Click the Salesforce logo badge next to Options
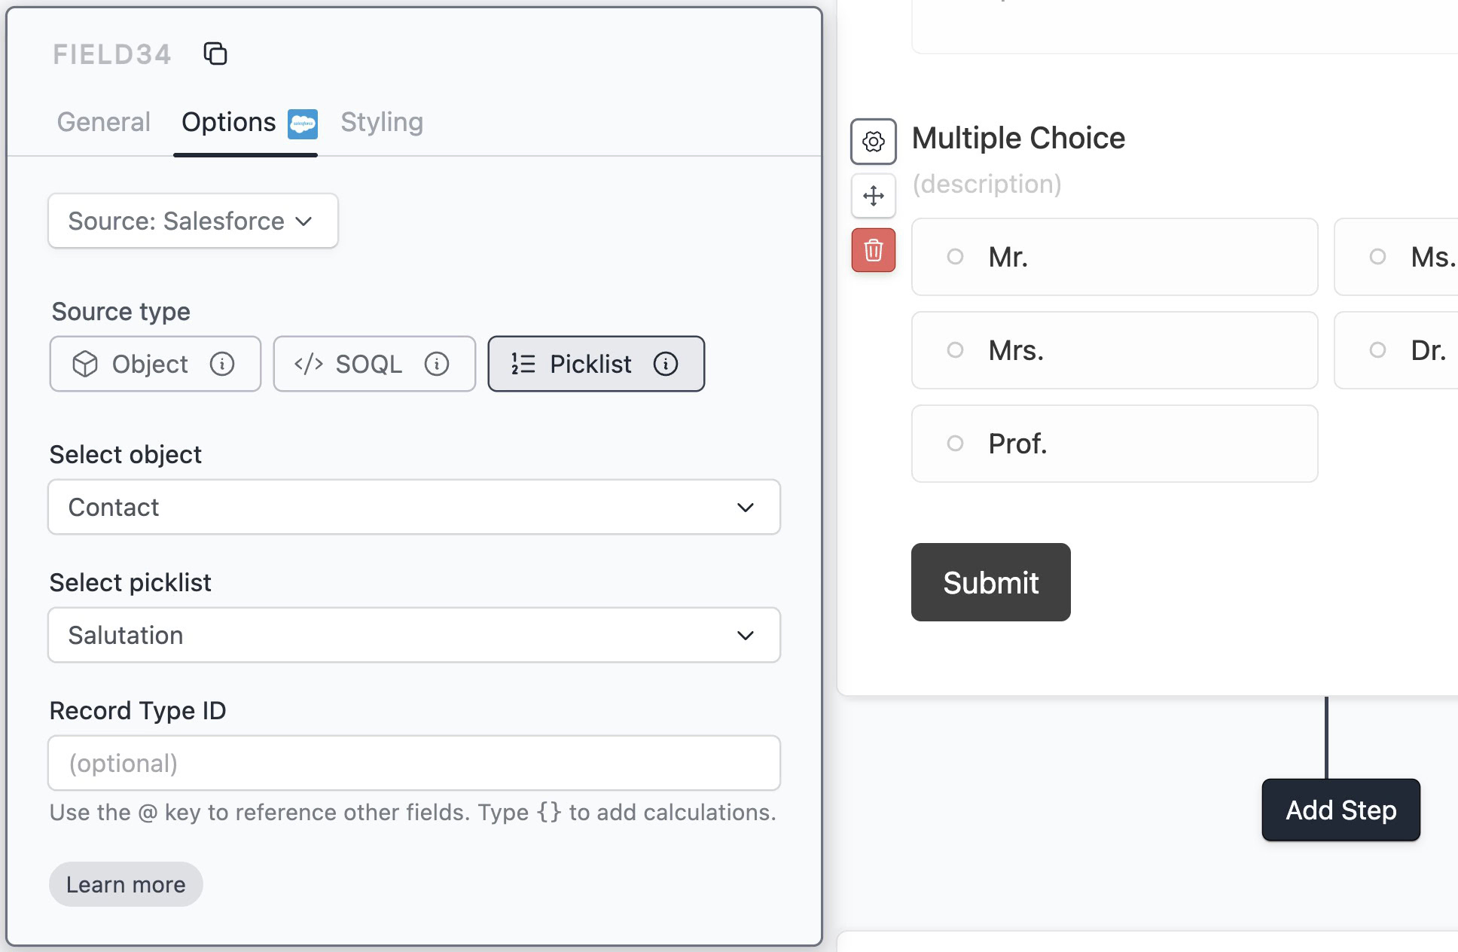Screen dimensions: 1458x952 pos(303,124)
